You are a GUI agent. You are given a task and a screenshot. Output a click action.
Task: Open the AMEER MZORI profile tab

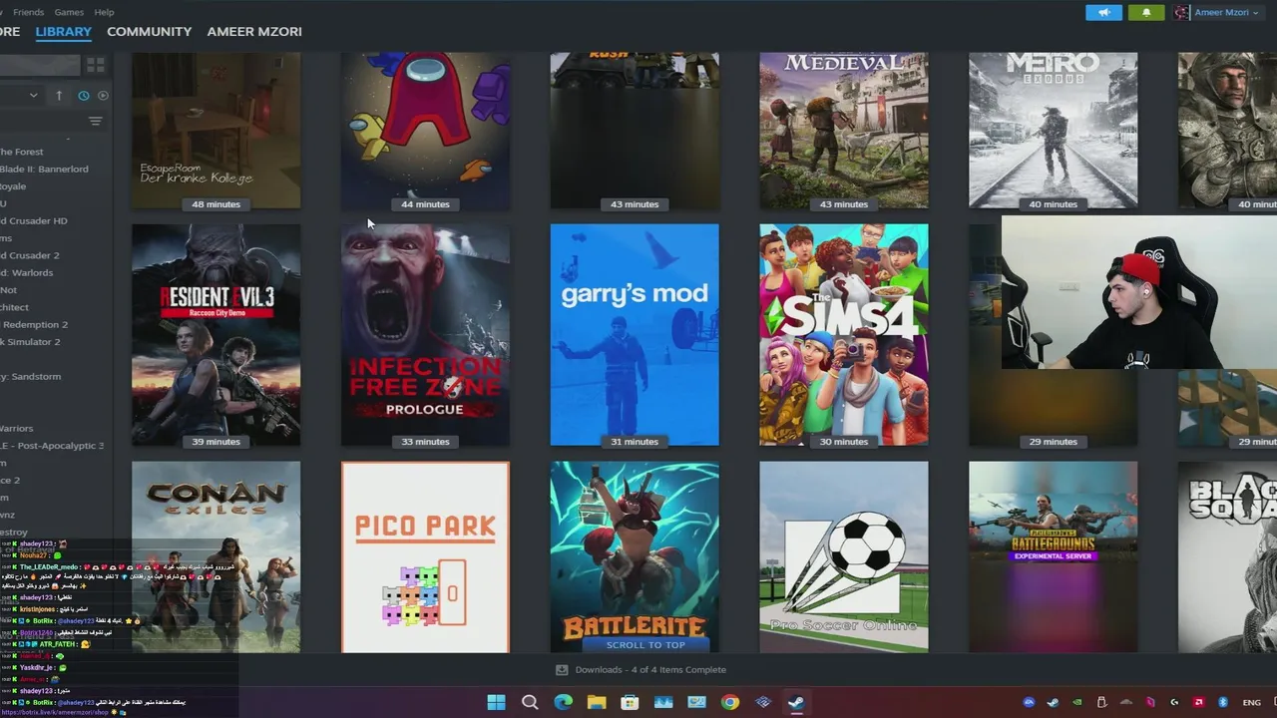pos(254,31)
